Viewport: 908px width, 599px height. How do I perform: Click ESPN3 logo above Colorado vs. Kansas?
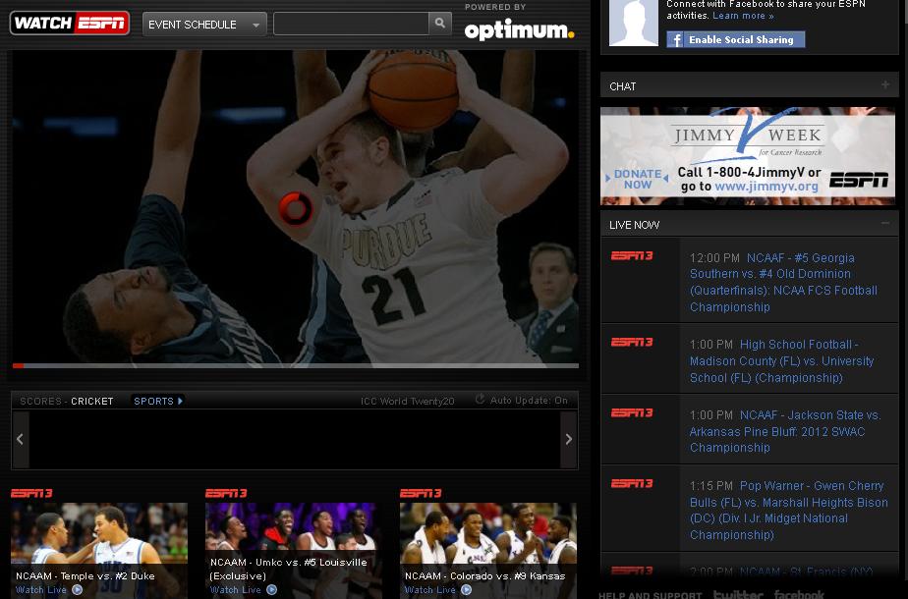(x=421, y=493)
